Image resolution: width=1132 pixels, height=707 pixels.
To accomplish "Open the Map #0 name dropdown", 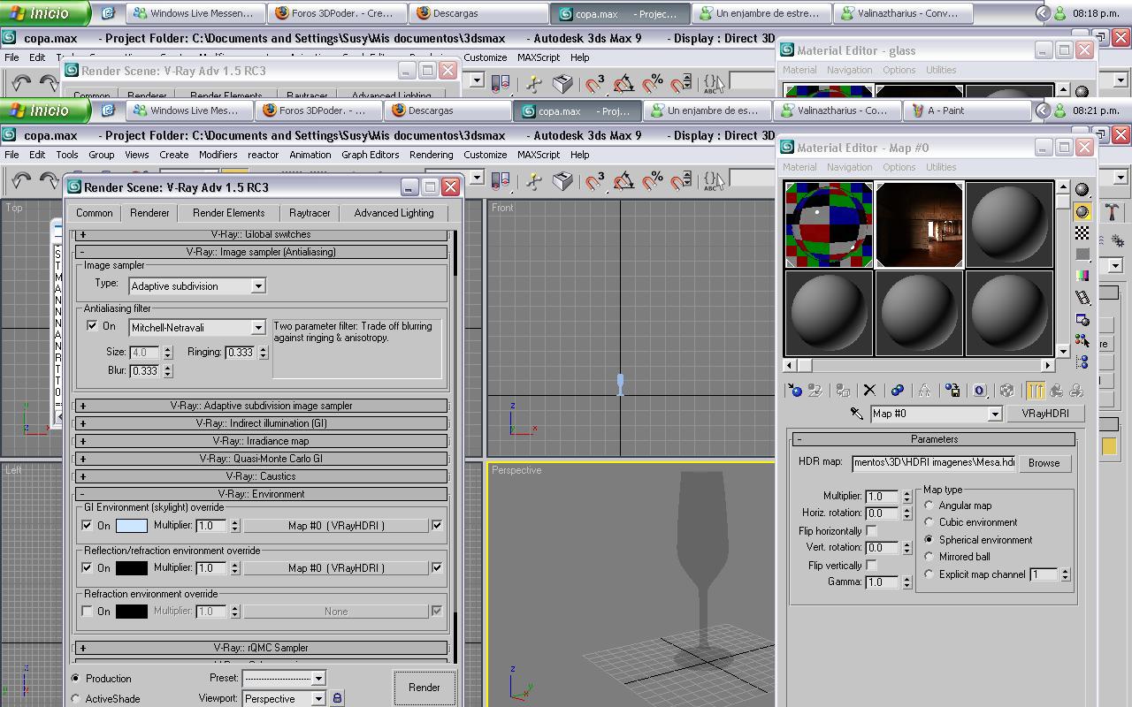I will (x=936, y=414).
